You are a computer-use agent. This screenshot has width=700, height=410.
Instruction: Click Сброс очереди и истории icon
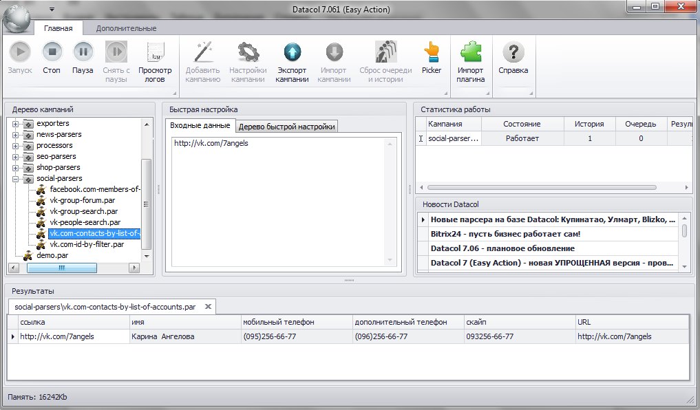point(385,52)
